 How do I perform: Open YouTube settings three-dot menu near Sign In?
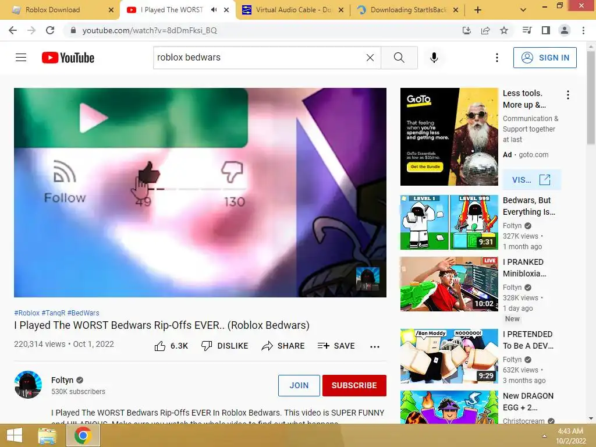click(x=497, y=58)
